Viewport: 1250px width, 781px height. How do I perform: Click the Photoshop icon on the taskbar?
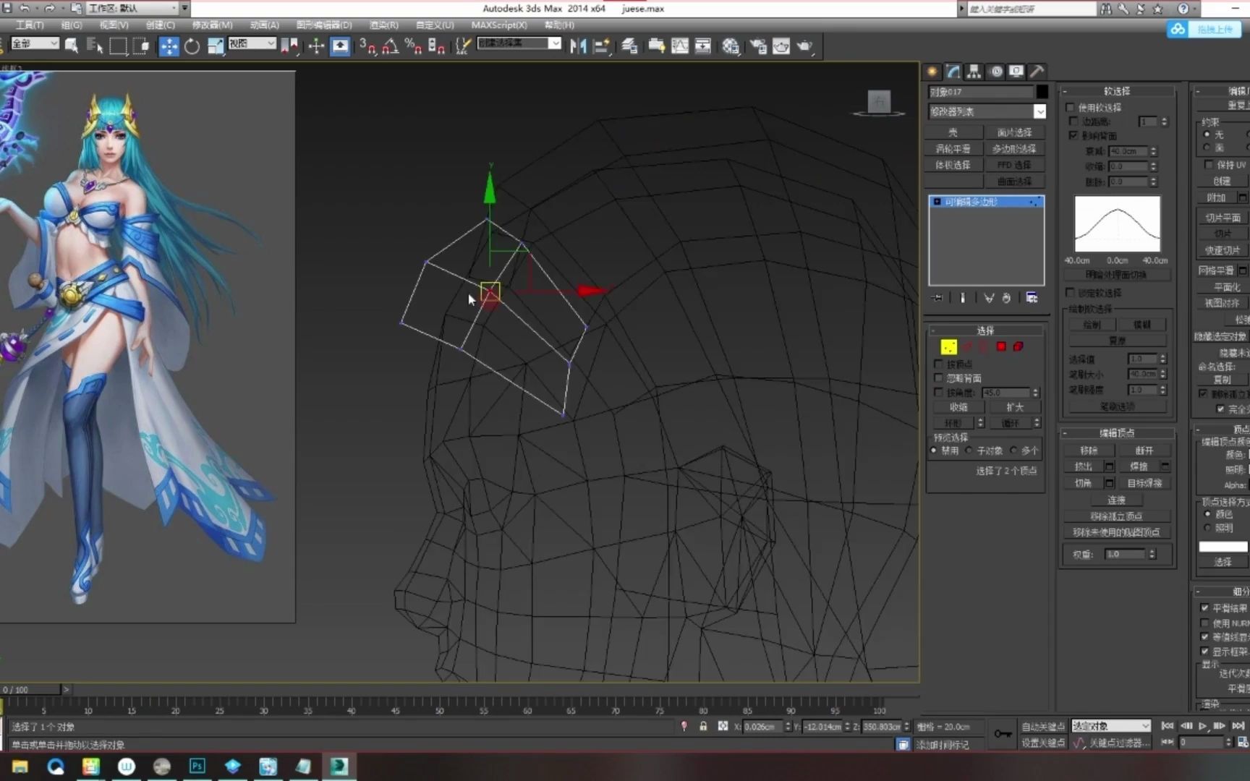pos(197,767)
